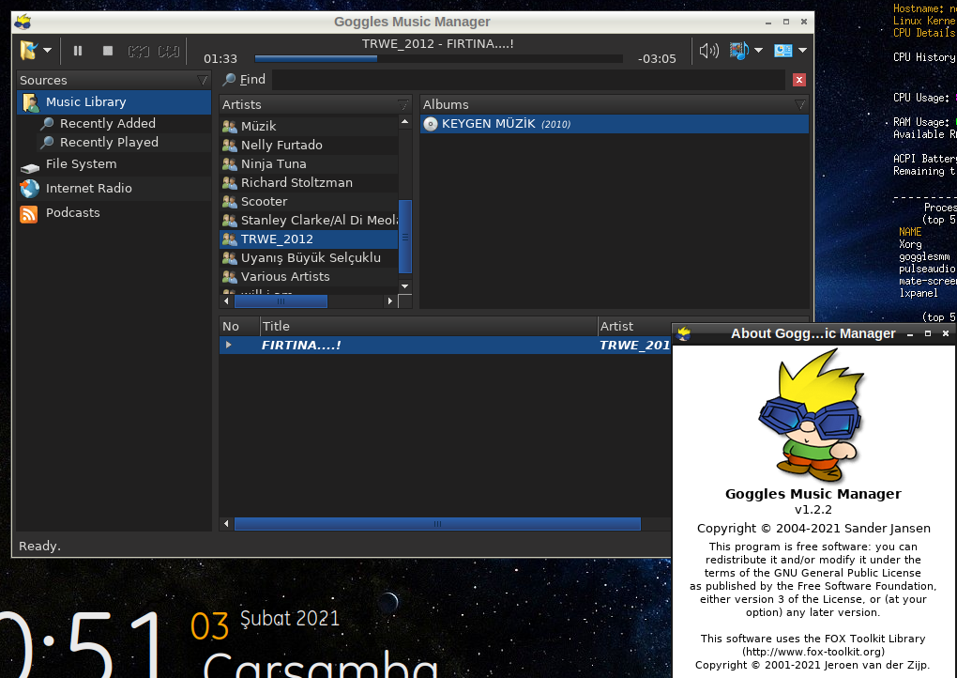Open the main Goggles menu icon
Screen dimensions: 957x678
[28, 50]
